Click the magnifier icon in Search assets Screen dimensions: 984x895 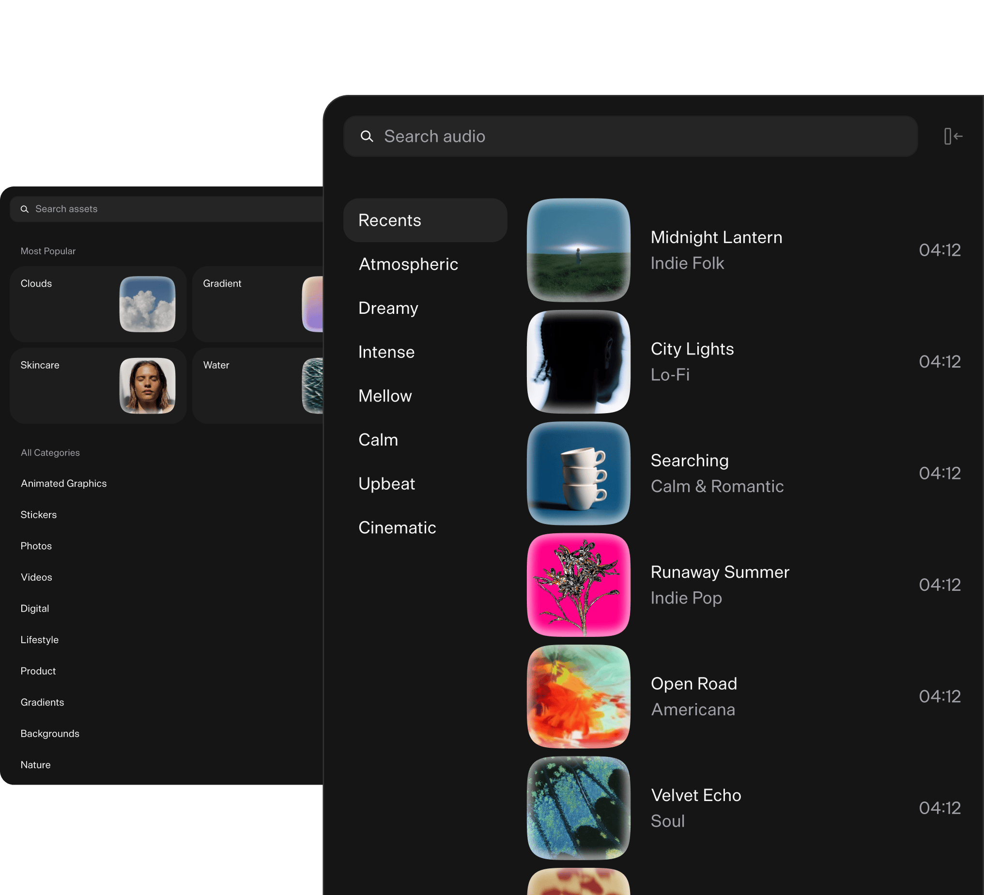24,209
